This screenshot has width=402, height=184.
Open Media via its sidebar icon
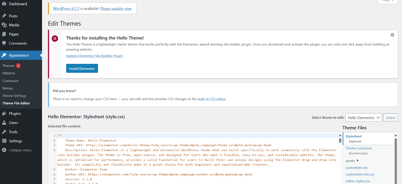tap(4, 25)
